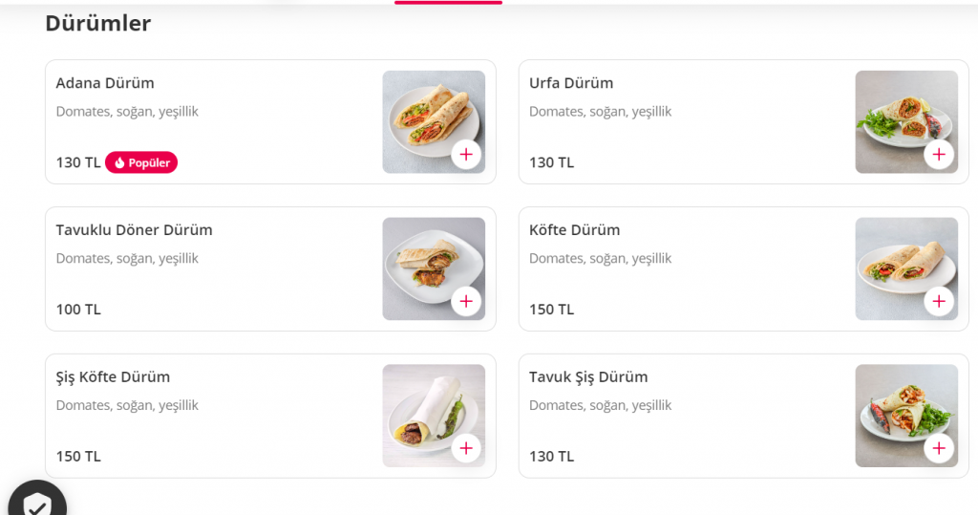Add Adana Dürüm with plus icon
Viewport: 978px width, 515px height.
tap(466, 154)
